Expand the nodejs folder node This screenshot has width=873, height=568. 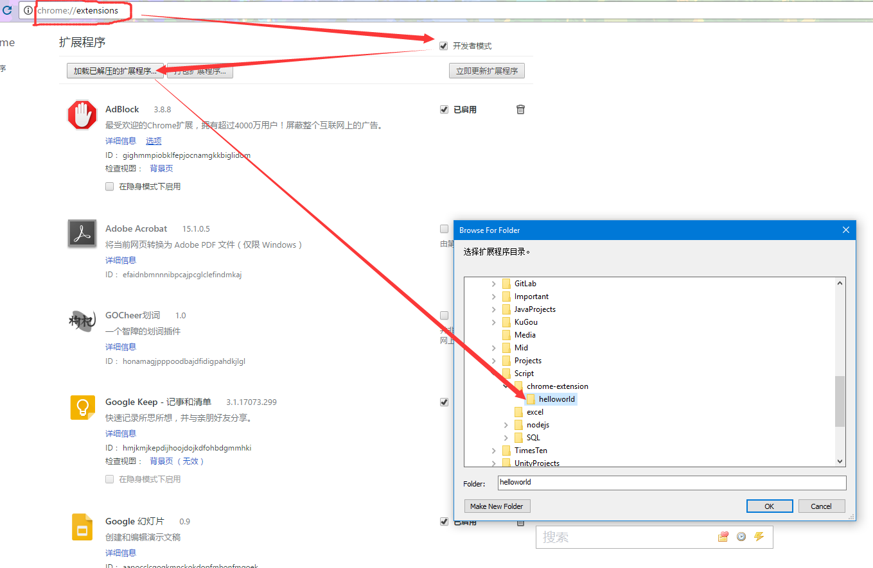click(x=506, y=425)
